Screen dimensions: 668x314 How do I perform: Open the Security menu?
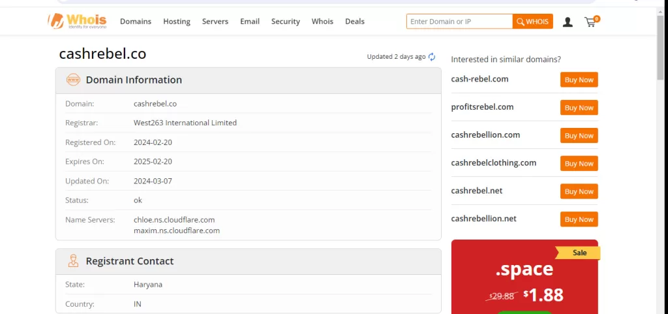click(x=286, y=22)
